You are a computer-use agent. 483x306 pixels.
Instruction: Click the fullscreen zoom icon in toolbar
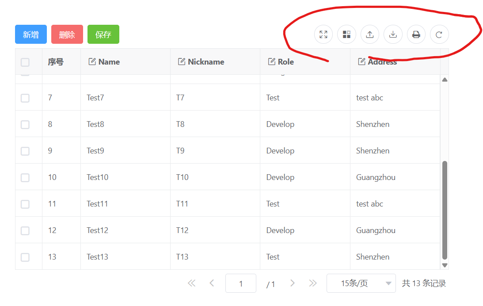[323, 34]
